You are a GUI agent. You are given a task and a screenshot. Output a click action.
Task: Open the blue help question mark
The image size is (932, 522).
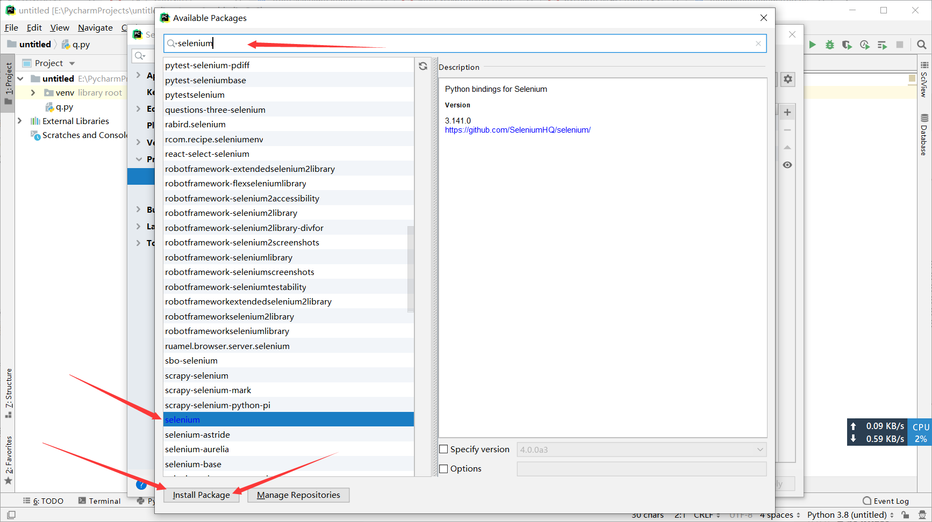141,485
